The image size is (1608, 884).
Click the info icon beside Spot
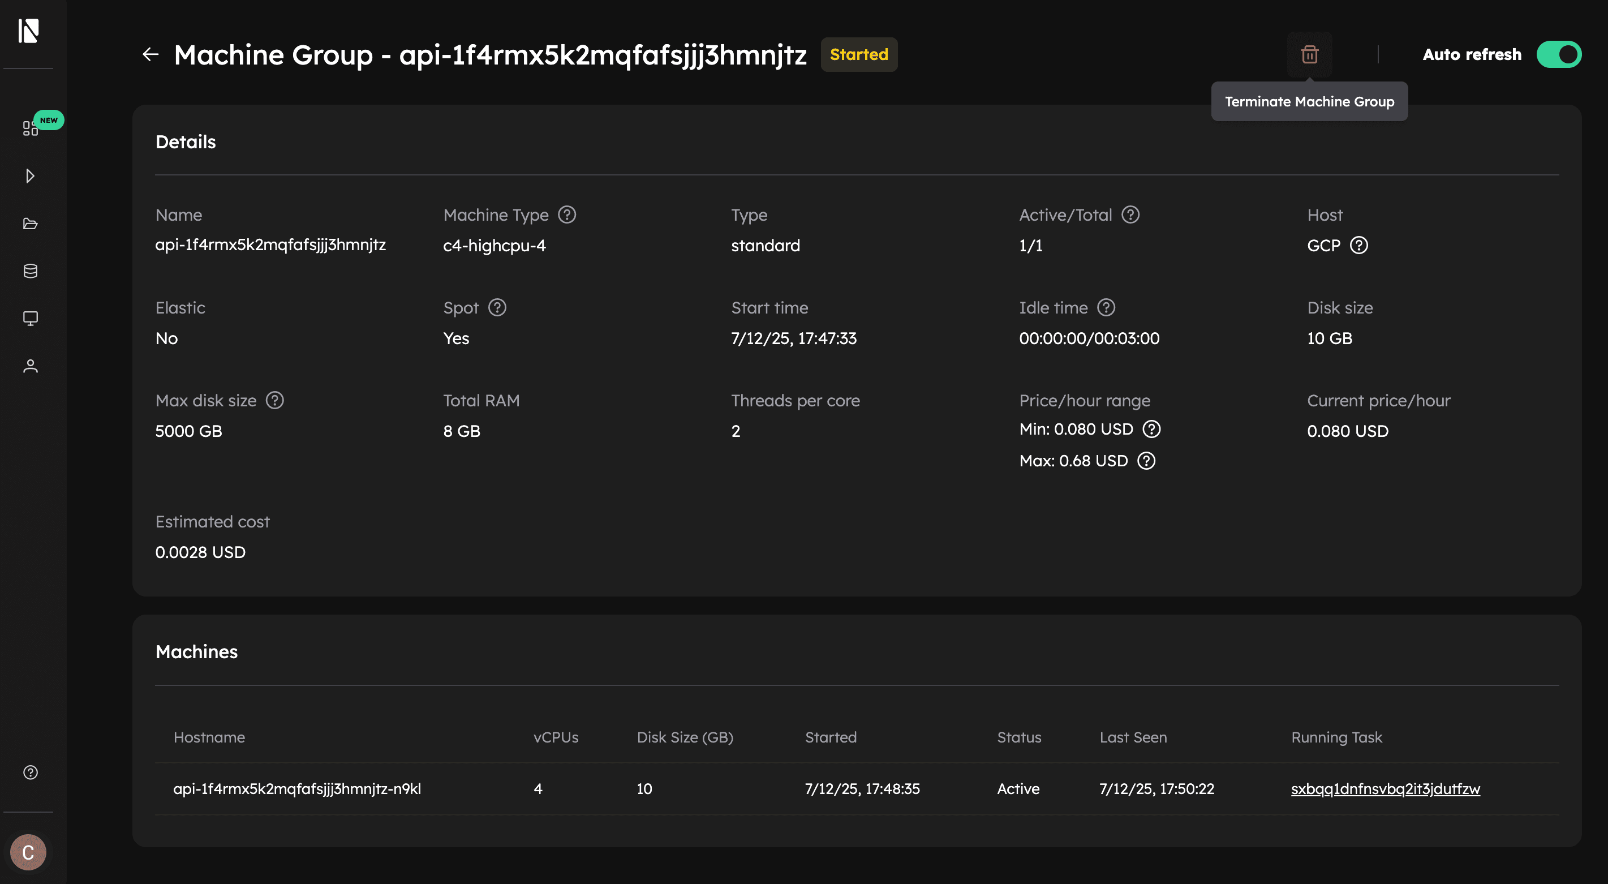point(497,308)
